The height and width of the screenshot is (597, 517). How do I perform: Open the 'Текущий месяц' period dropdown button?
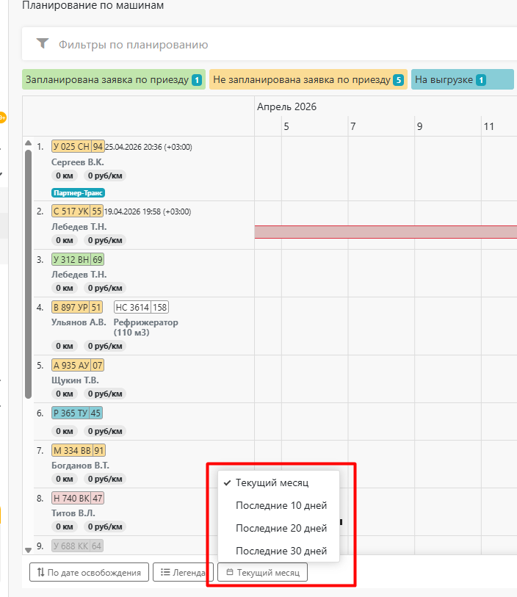point(262,572)
